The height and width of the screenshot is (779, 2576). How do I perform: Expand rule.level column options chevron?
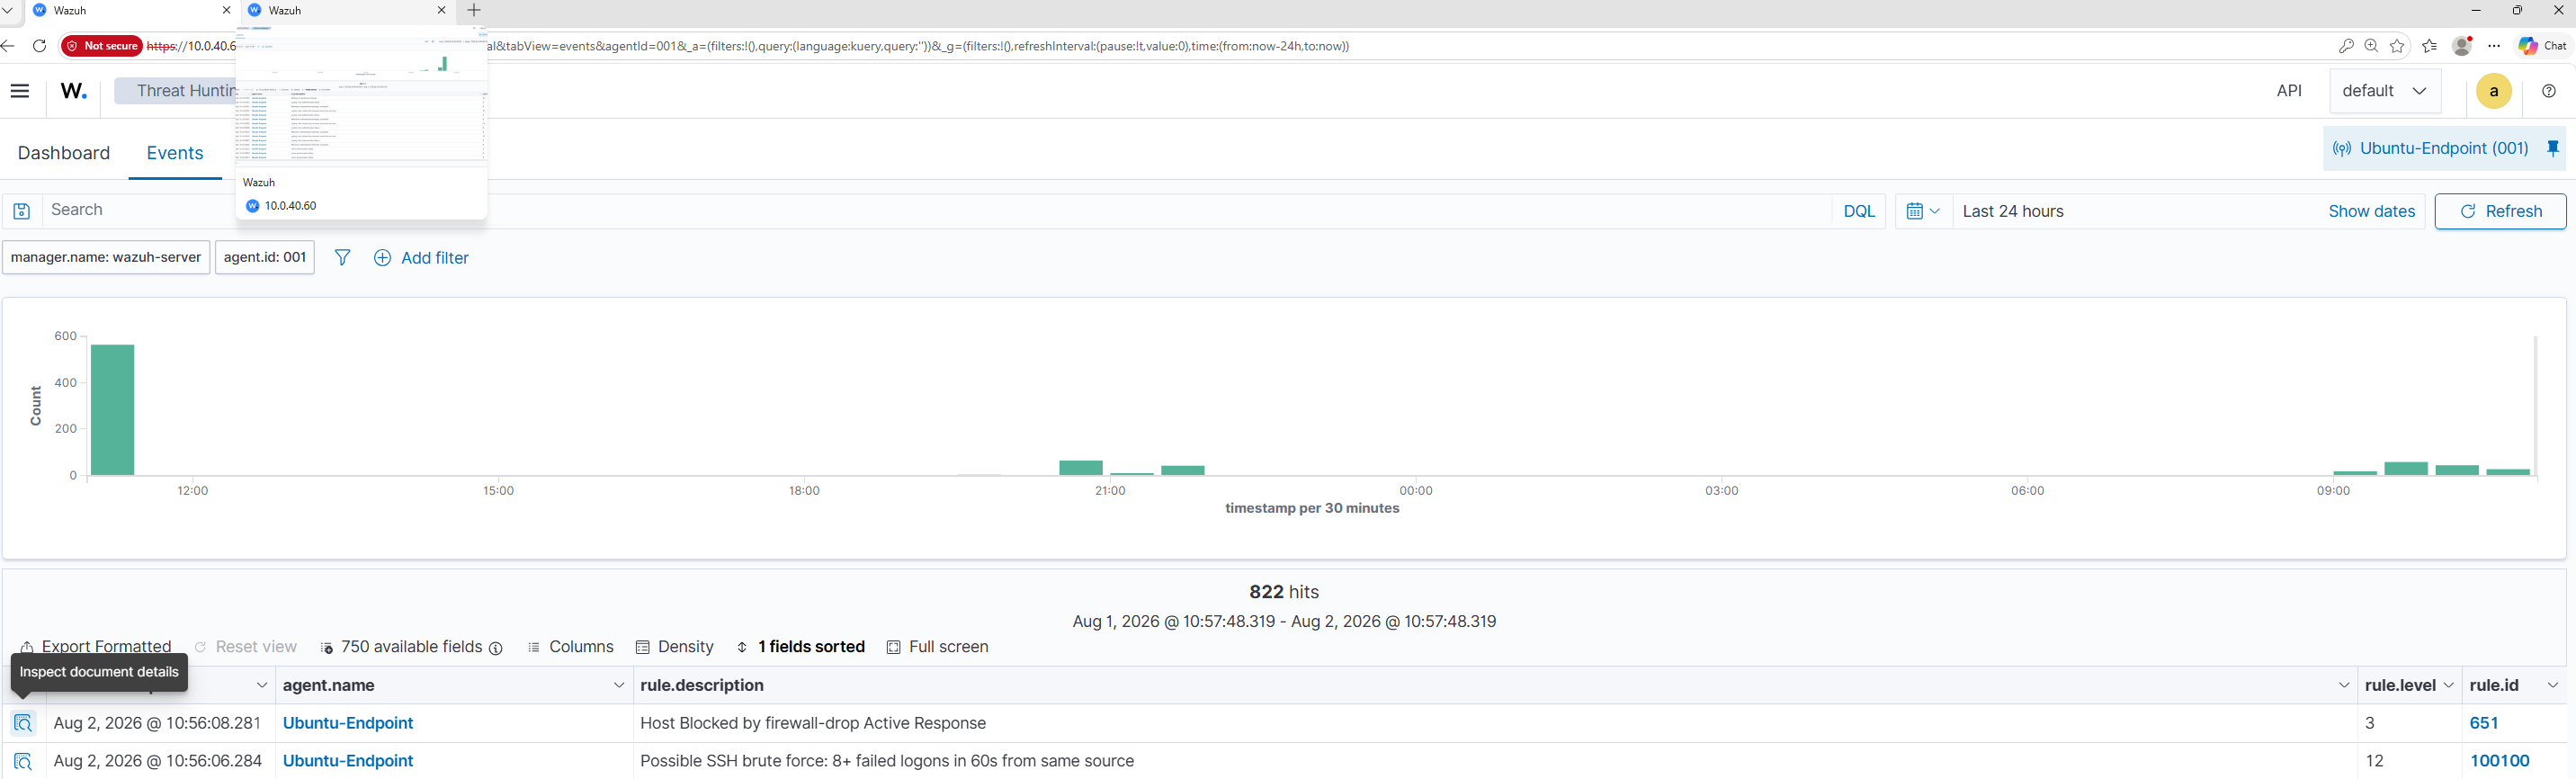pyautogui.click(x=2448, y=685)
